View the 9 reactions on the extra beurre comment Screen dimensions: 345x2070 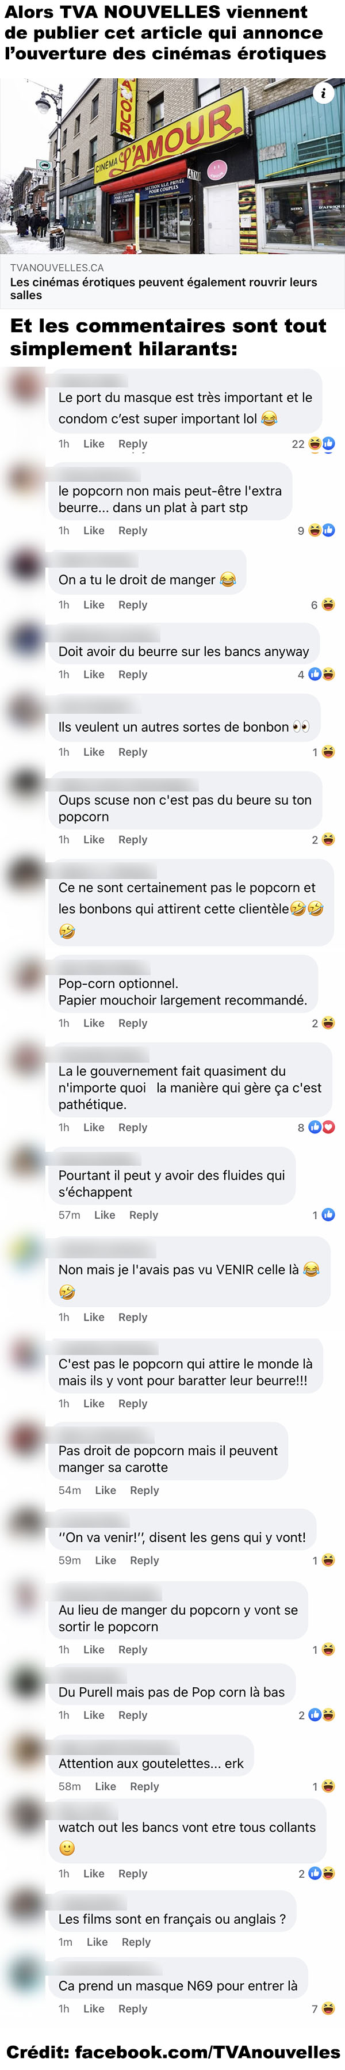[x=316, y=530]
